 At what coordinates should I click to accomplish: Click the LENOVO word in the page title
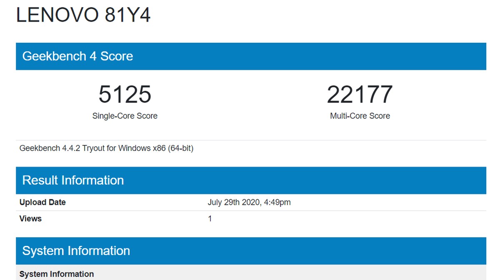point(55,15)
